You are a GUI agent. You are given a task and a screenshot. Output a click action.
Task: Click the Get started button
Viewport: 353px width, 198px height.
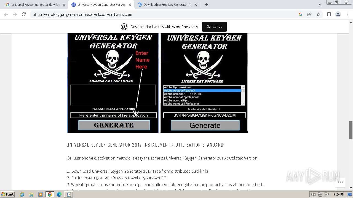[x=214, y=27]
